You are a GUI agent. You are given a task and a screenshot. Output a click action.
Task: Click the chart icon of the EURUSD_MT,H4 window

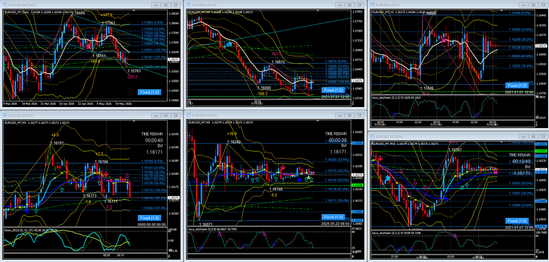coord(188,5)
